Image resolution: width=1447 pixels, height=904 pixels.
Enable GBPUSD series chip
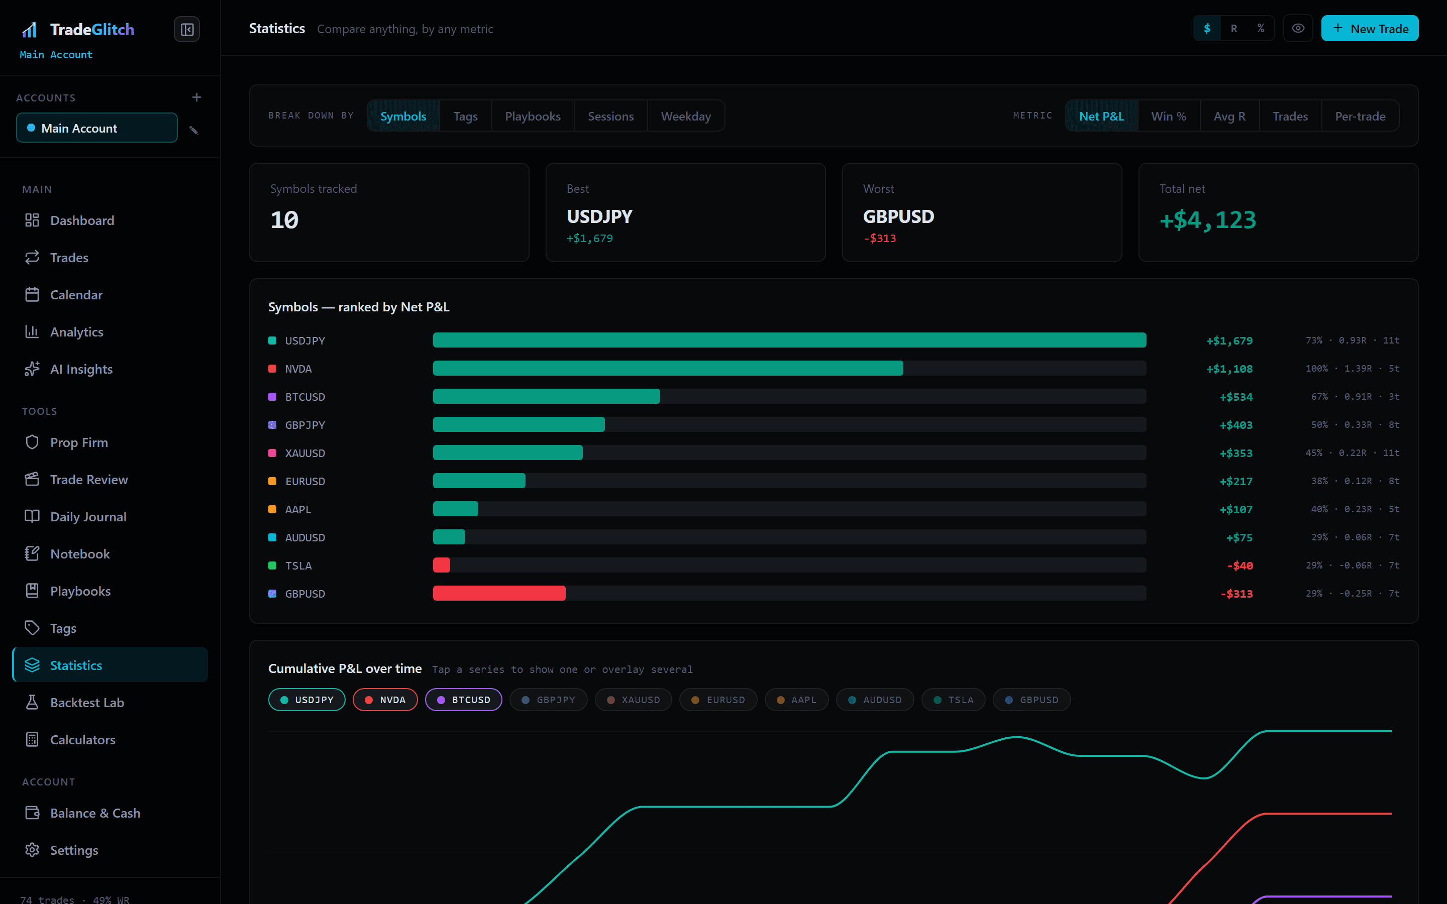(1031, 700)
